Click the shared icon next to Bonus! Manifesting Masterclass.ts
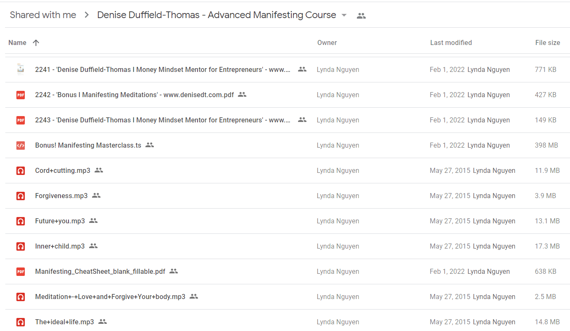This screenshot has height=331, width=570. 150,145
